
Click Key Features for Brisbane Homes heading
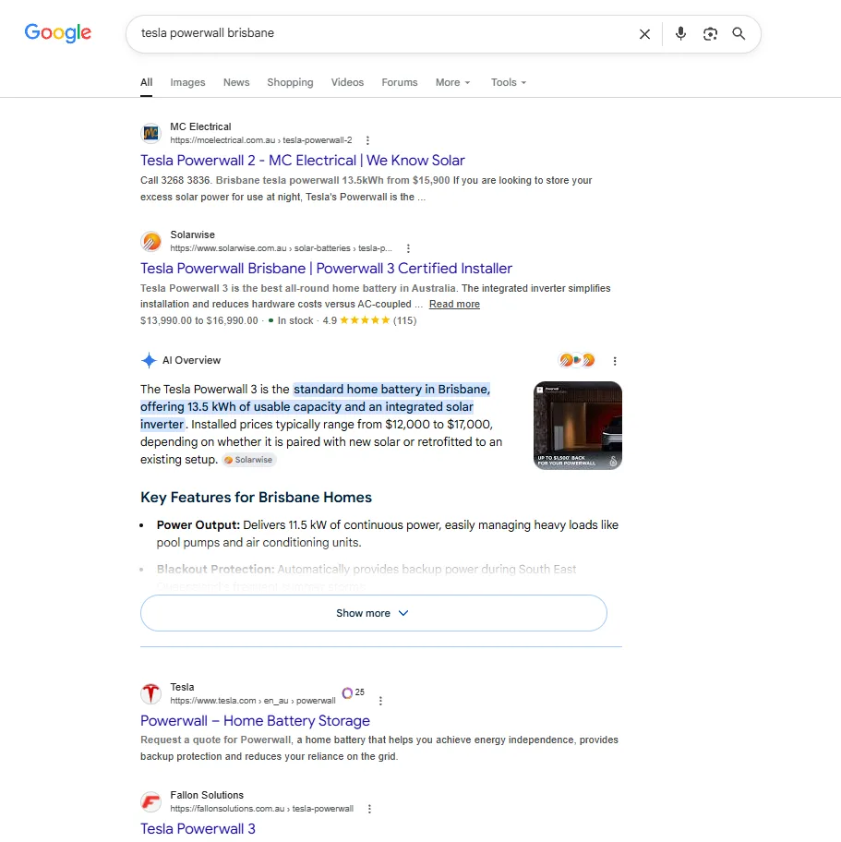click(256, 498)
